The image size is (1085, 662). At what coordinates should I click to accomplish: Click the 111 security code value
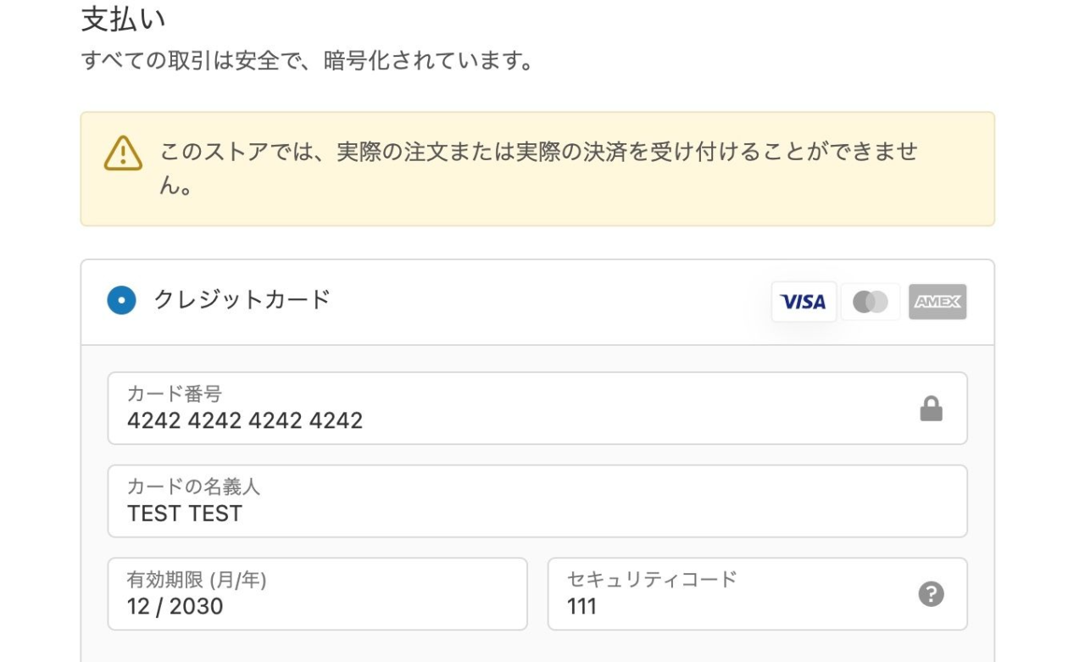coord(581,607)
